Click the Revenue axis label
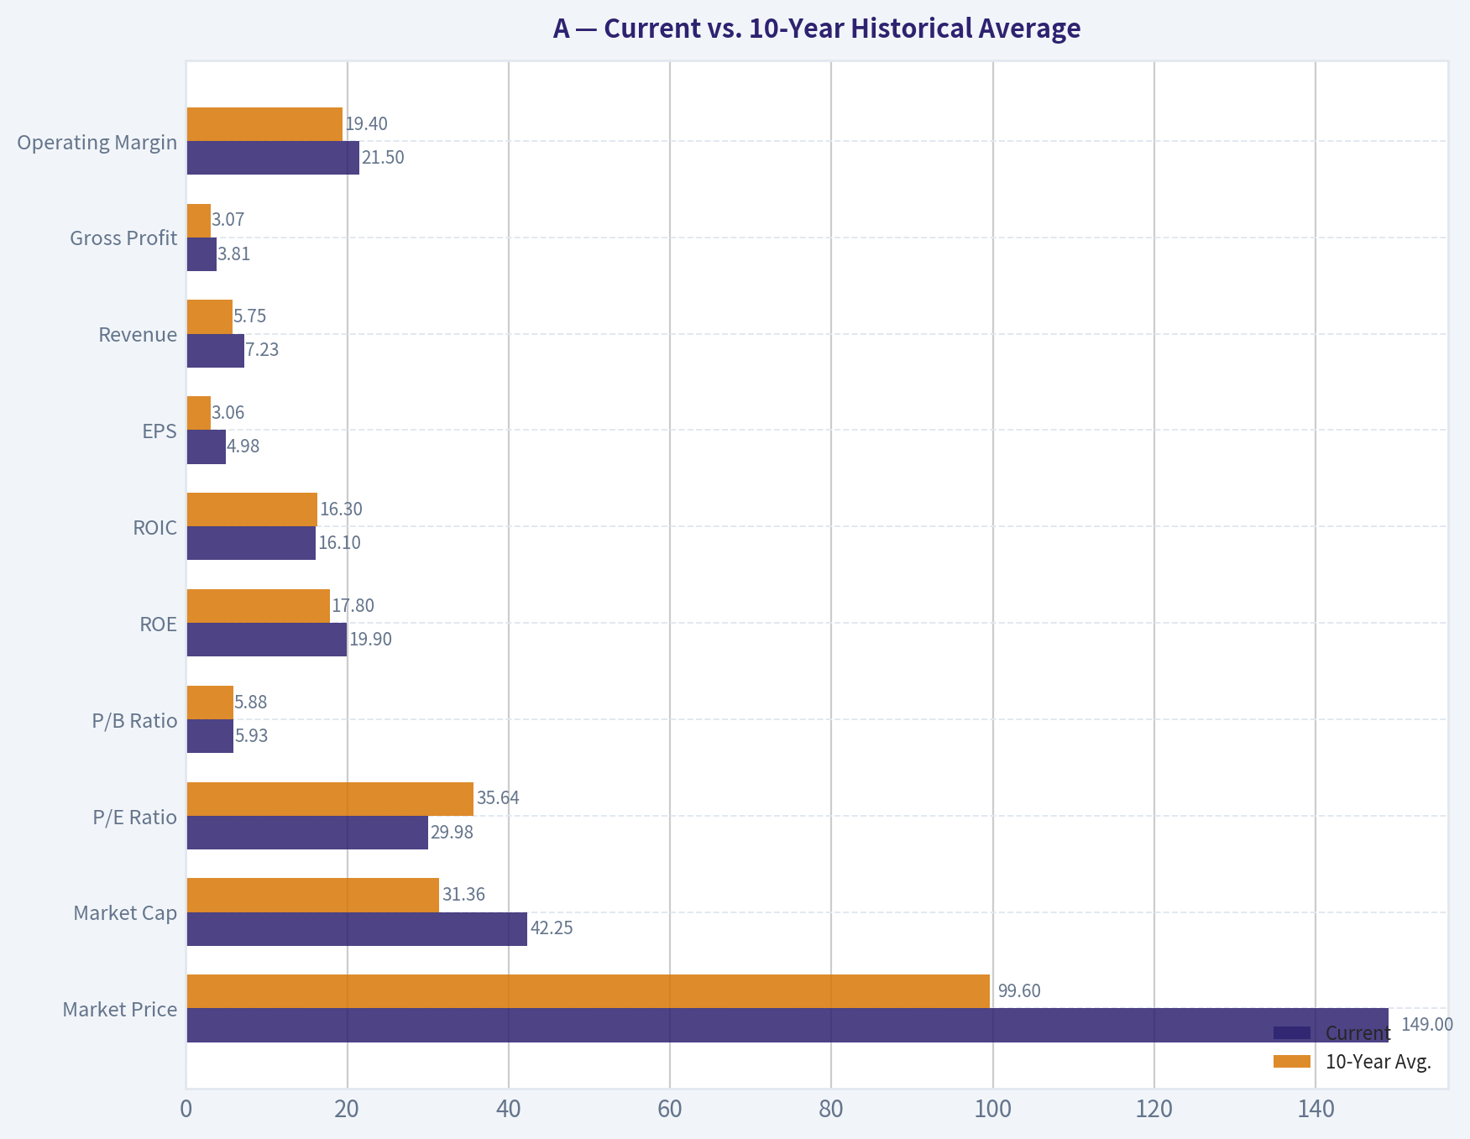 [x=138, y=335]
